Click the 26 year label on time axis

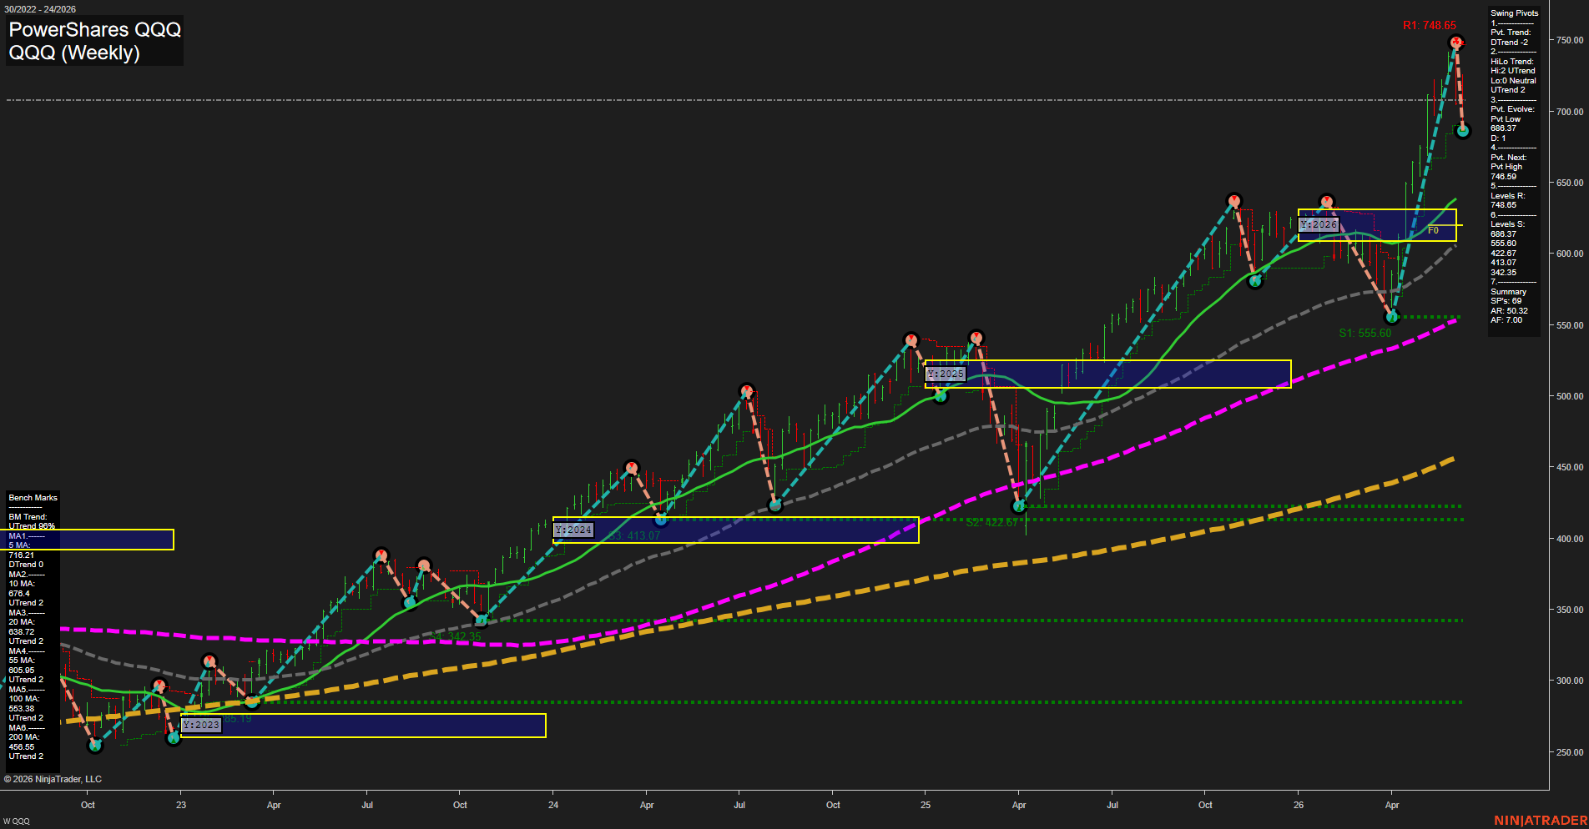tap(1299, 805)
